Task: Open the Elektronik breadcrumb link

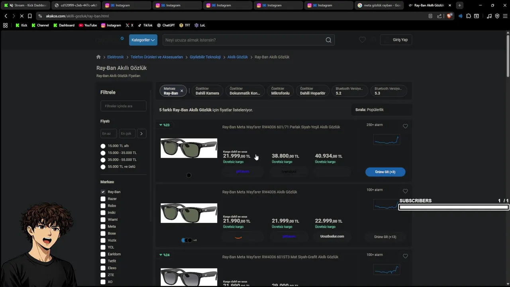Action: click(116, 57)
